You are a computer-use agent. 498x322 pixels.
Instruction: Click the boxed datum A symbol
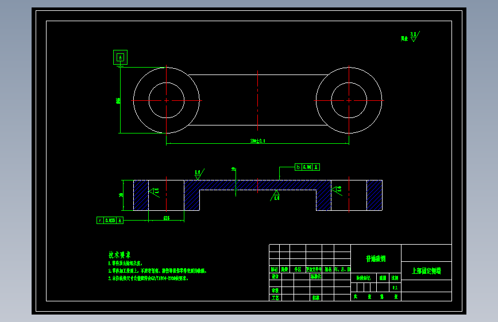click(x=121, y=57)
